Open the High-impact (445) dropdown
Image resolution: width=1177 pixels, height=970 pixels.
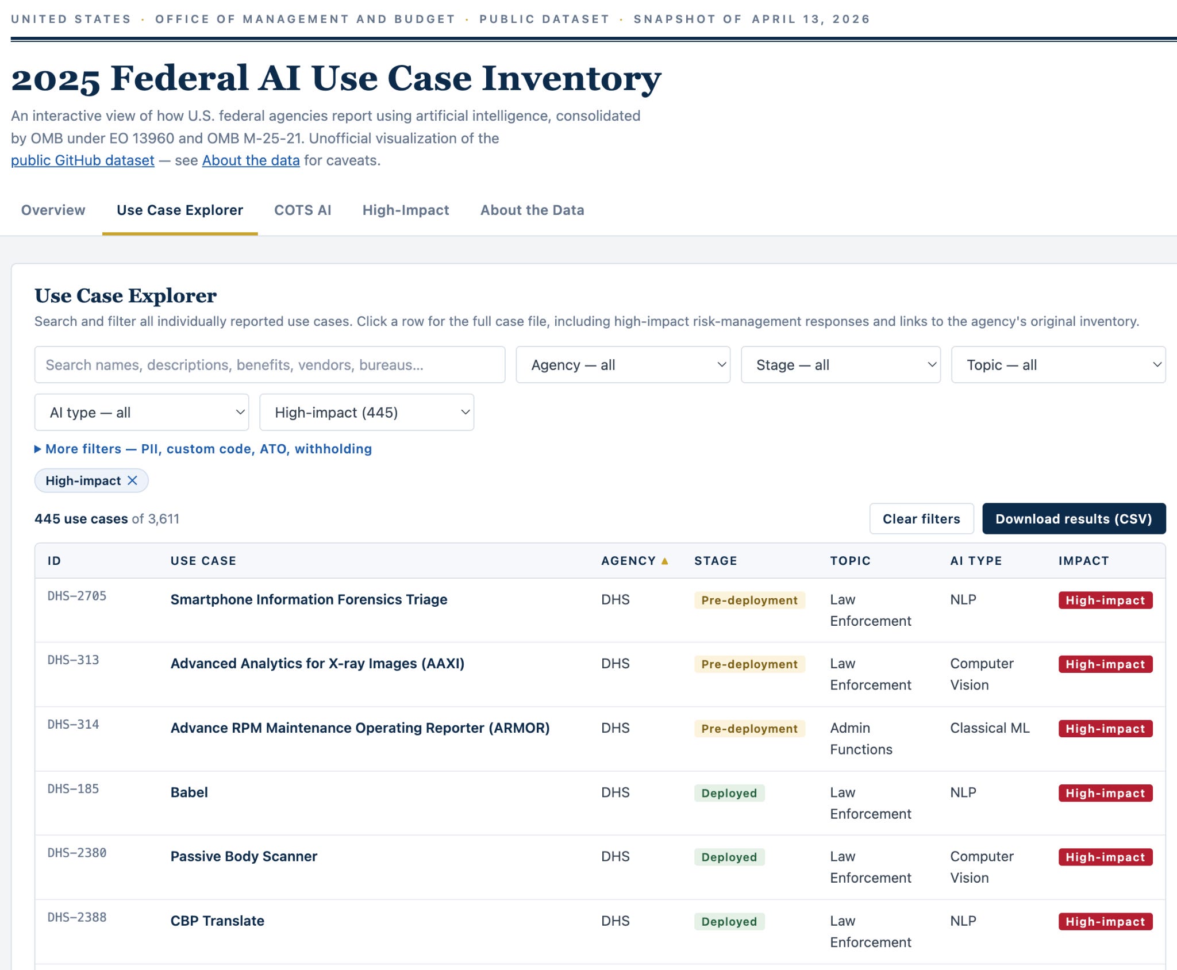367,412
